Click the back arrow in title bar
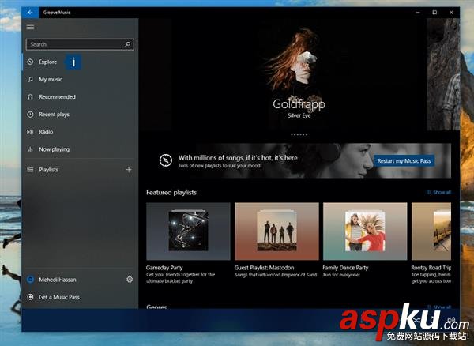This screenshot has width=474, height=346. [30, 13]
